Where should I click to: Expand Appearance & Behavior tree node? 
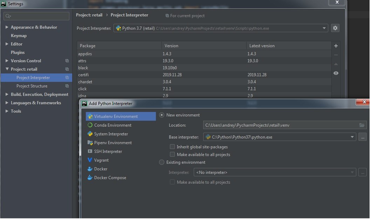(x=7, y=27)
